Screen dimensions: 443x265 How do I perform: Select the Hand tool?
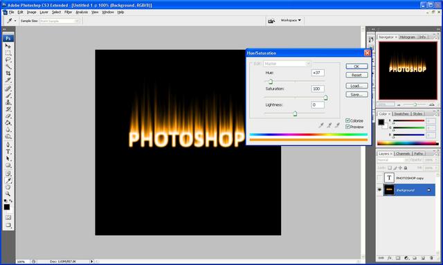click(x=8, y=188)
